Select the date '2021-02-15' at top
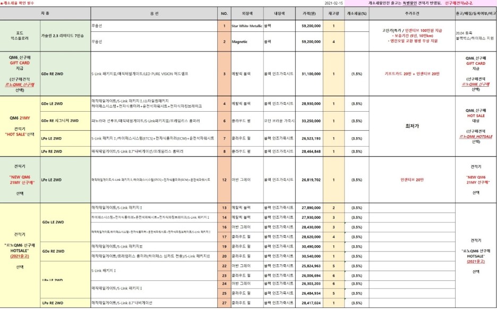This screenshot has width=497, height=309. [333, 3]
